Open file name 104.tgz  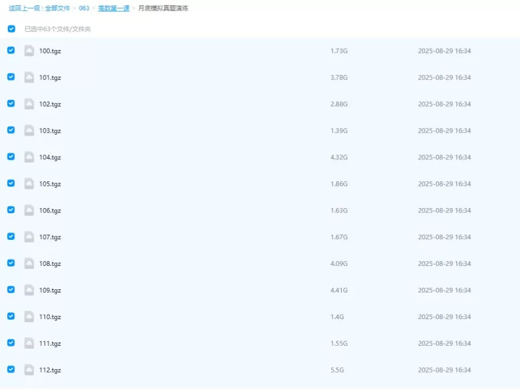click(x=50, y=157)
